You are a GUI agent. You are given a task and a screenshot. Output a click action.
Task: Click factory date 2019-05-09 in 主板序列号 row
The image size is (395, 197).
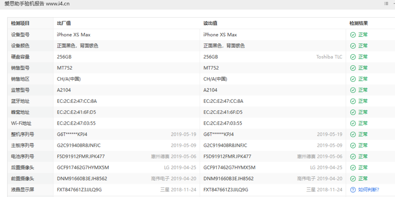[x=183, y=145]
